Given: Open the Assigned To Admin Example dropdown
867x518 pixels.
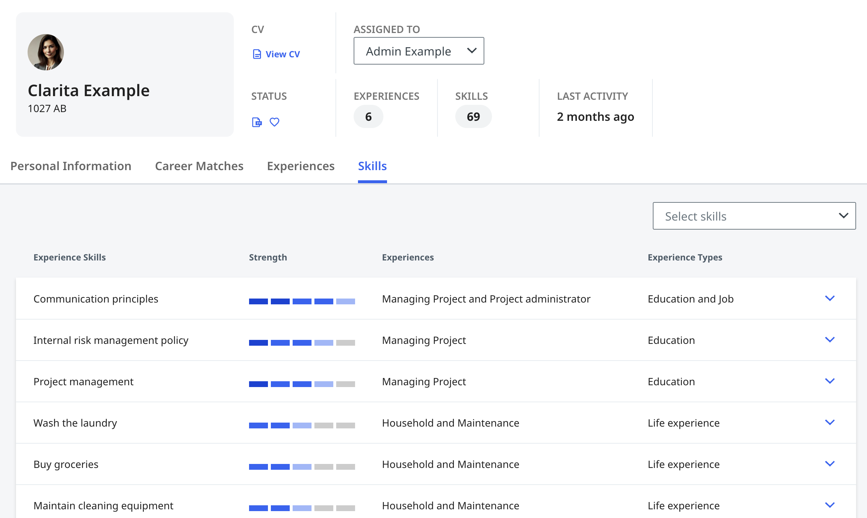Looking at the screenshot, I should point(419,51).
